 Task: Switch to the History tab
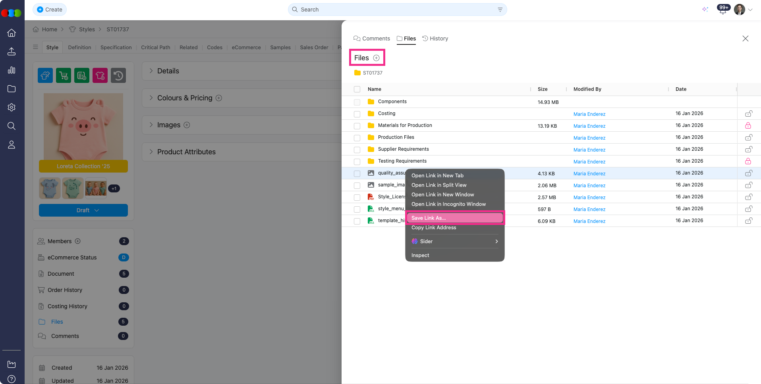coord(435,38)
